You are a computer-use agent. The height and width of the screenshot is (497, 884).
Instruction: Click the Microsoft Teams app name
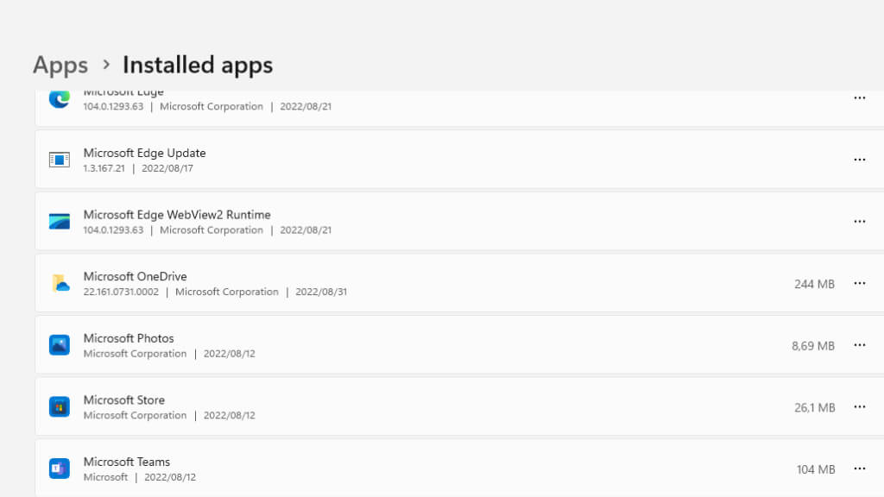pos(127,462)
